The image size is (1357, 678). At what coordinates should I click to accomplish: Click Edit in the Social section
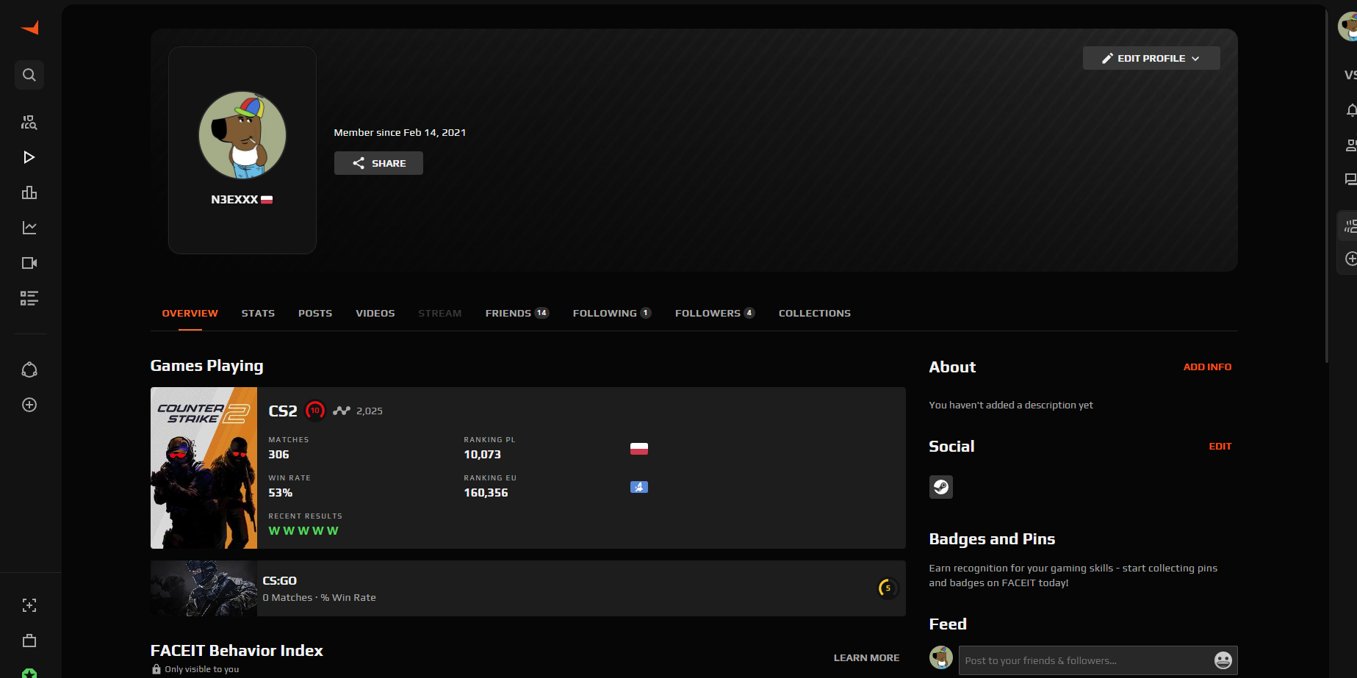click(1220, 446)
